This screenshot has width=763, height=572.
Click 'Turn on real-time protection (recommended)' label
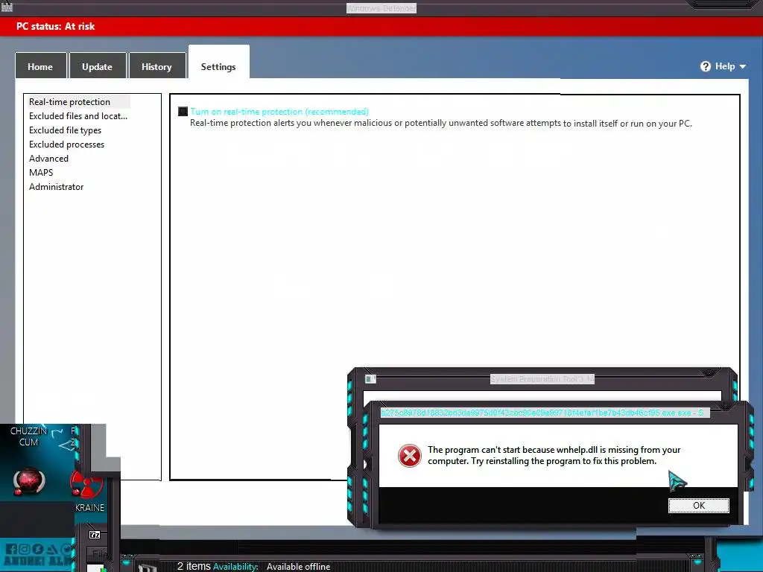(x=279, y=112)
